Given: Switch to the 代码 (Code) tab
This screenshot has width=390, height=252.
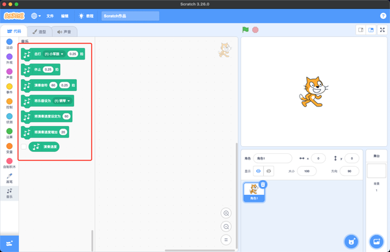Looking at the screenshot, I should (14, 31).
